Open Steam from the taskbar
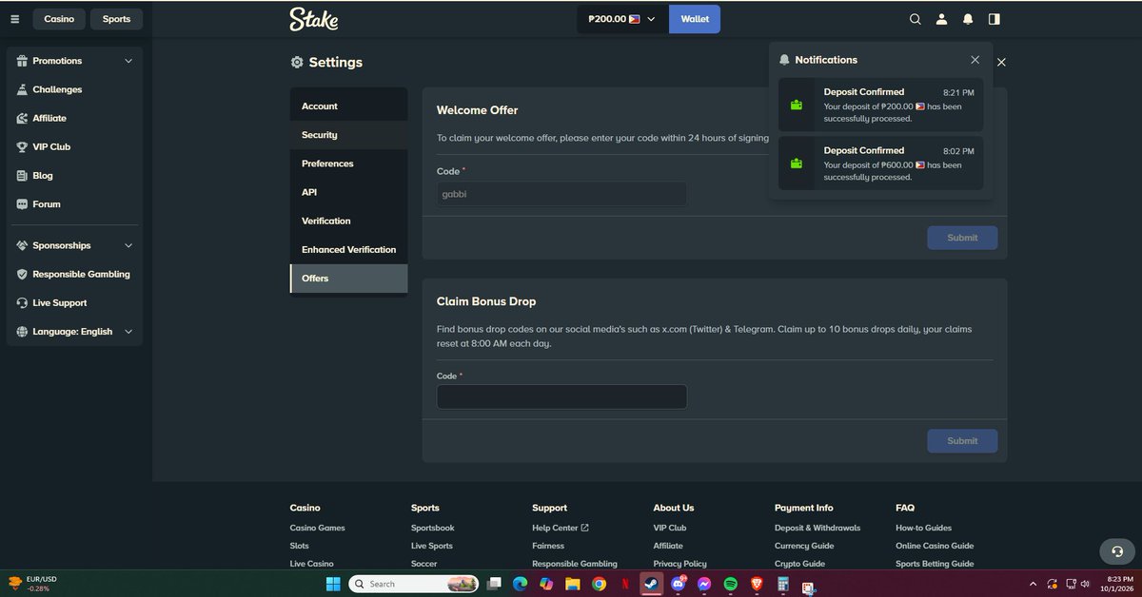Viewport: 1142px width, 597px height. click(651, 584)
